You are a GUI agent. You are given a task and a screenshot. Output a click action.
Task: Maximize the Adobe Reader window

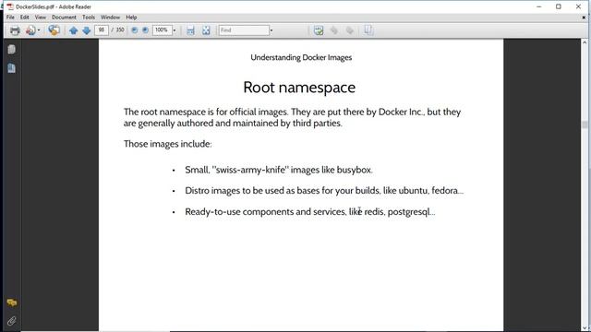tap(559, 6)
